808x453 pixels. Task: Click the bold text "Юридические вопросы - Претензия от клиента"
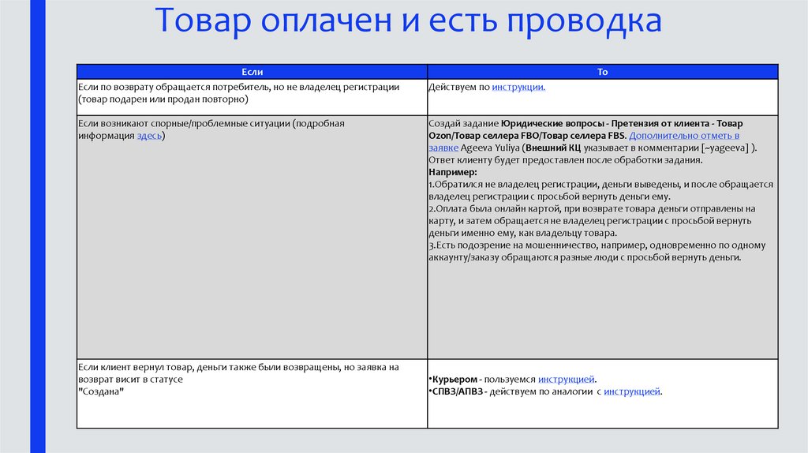coord(605,124)
